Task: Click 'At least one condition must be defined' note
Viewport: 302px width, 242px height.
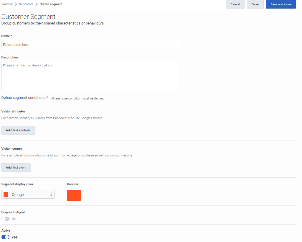Action: [x=77, y=98]
